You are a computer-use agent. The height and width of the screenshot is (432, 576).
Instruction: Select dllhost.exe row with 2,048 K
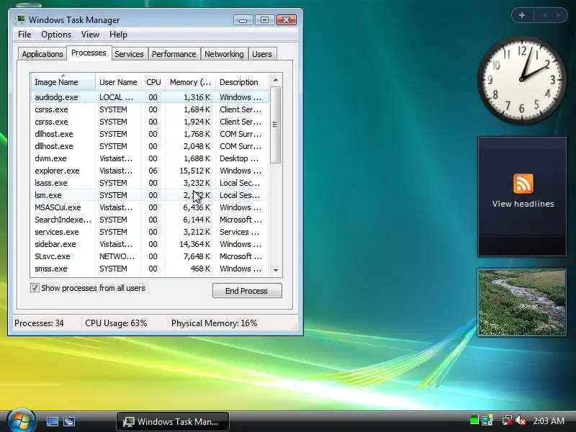pos(150,146)
